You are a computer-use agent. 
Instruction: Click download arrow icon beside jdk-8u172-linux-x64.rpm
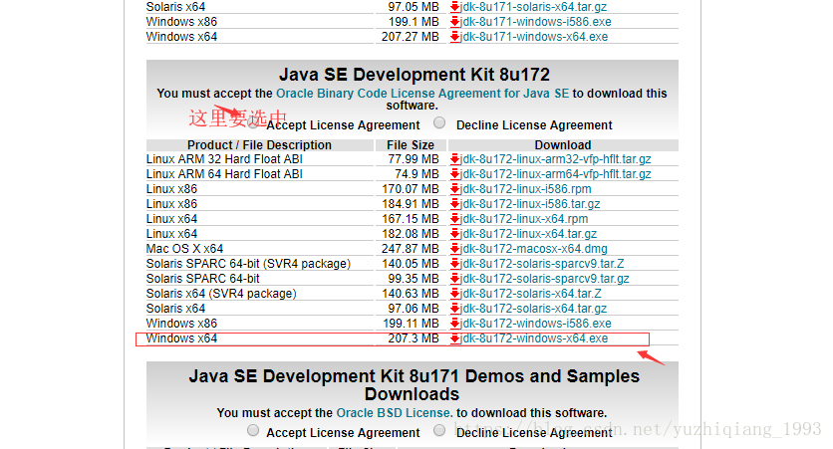[454, 219]
